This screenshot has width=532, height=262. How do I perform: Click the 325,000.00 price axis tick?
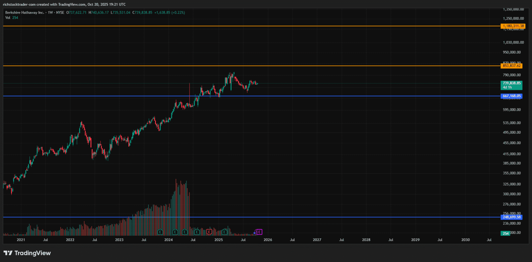tap(512, 184)
